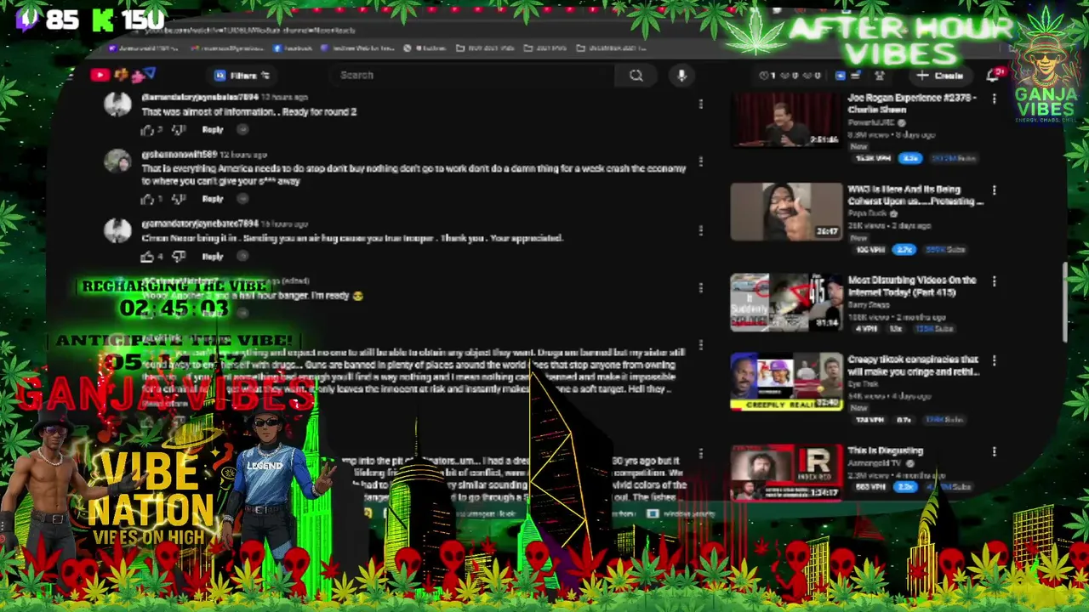The height and width of the screenshot is (612, 1089).
Task: Open more options for WW3 video
Action: [x=994, y=190]
